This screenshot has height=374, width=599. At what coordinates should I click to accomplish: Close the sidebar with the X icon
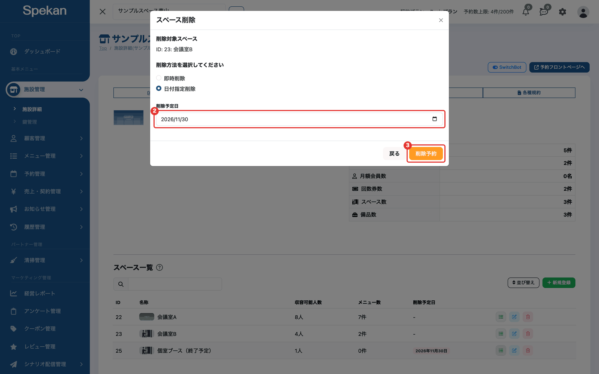click(x=103, y=12)
